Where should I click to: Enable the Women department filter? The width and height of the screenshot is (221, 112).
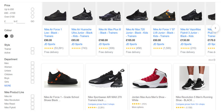coord(32,67)
